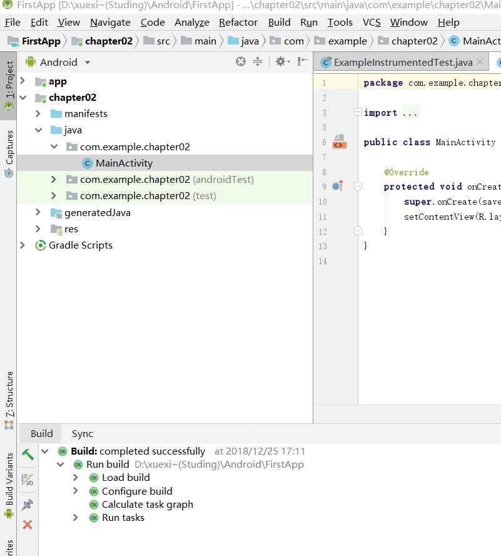Click the override method gutter icon on line 9
501x556 pixels.
[x=338, y=186]
